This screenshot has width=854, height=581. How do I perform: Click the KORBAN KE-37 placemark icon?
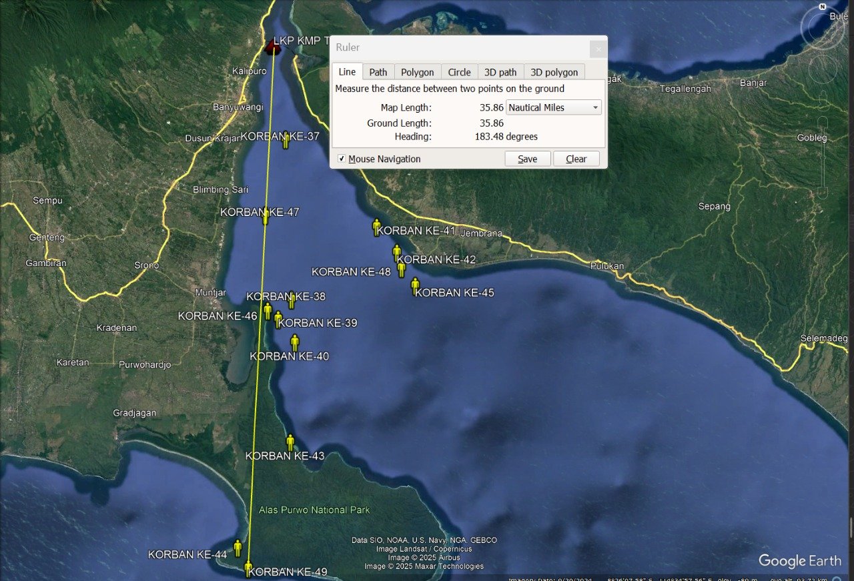(286, 140)
